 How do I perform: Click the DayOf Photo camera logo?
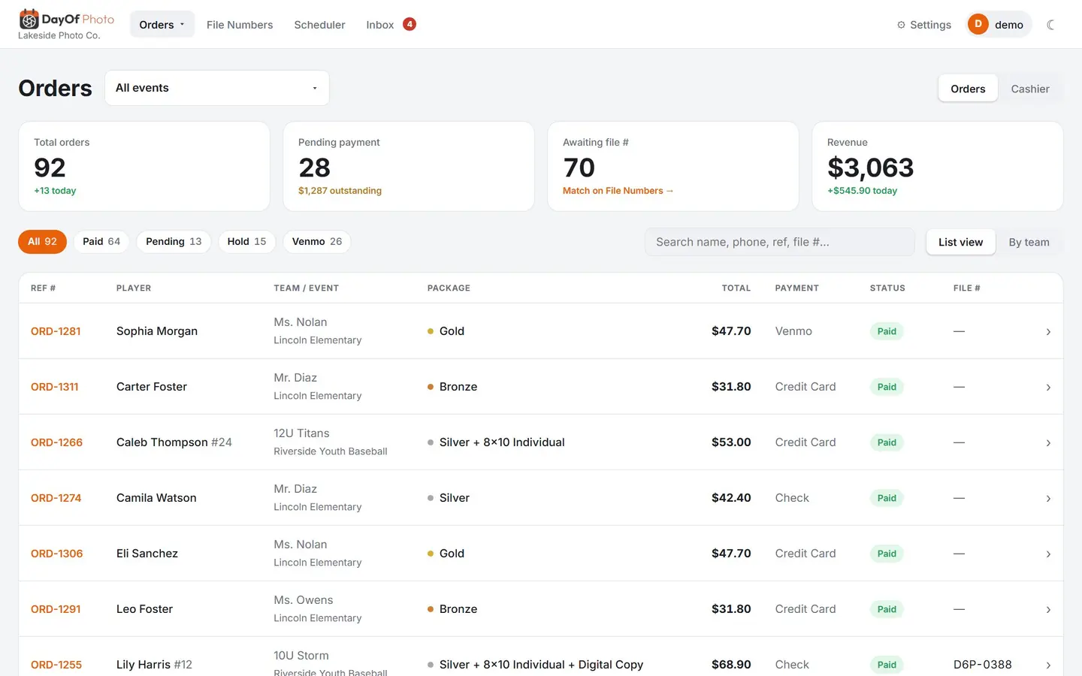[29, 19]
